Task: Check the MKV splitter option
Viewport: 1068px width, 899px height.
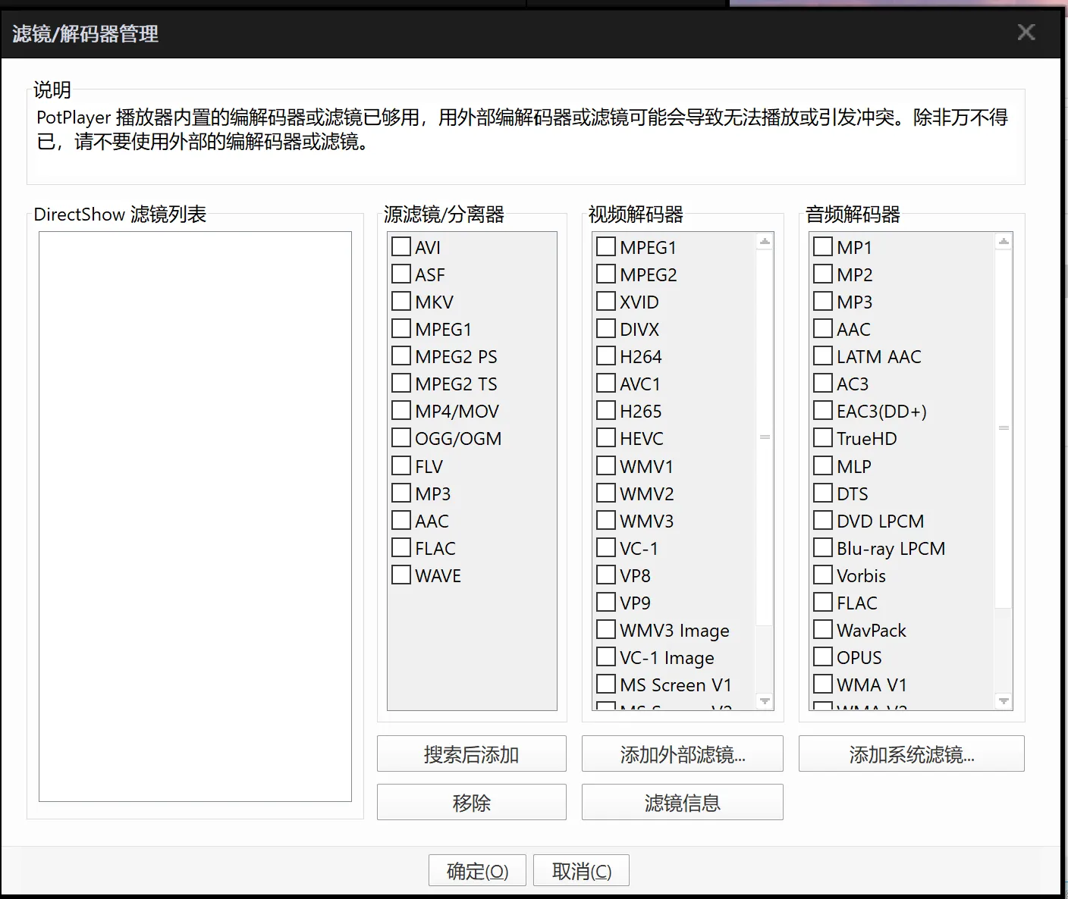Action: (400, 301)
